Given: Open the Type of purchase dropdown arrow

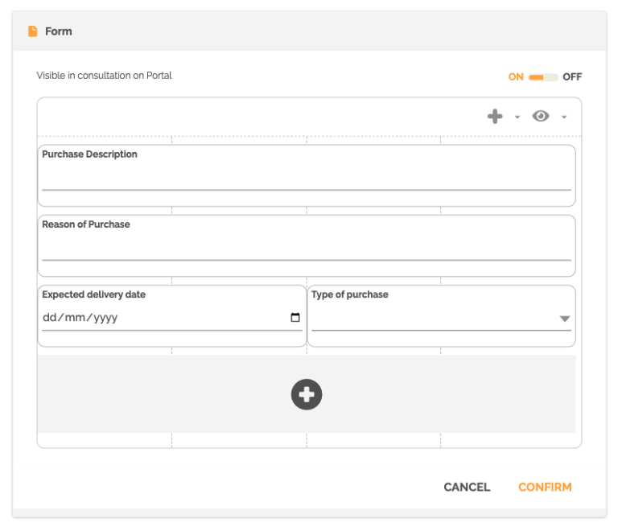Looking at the screenshot, I should [565, 319].
